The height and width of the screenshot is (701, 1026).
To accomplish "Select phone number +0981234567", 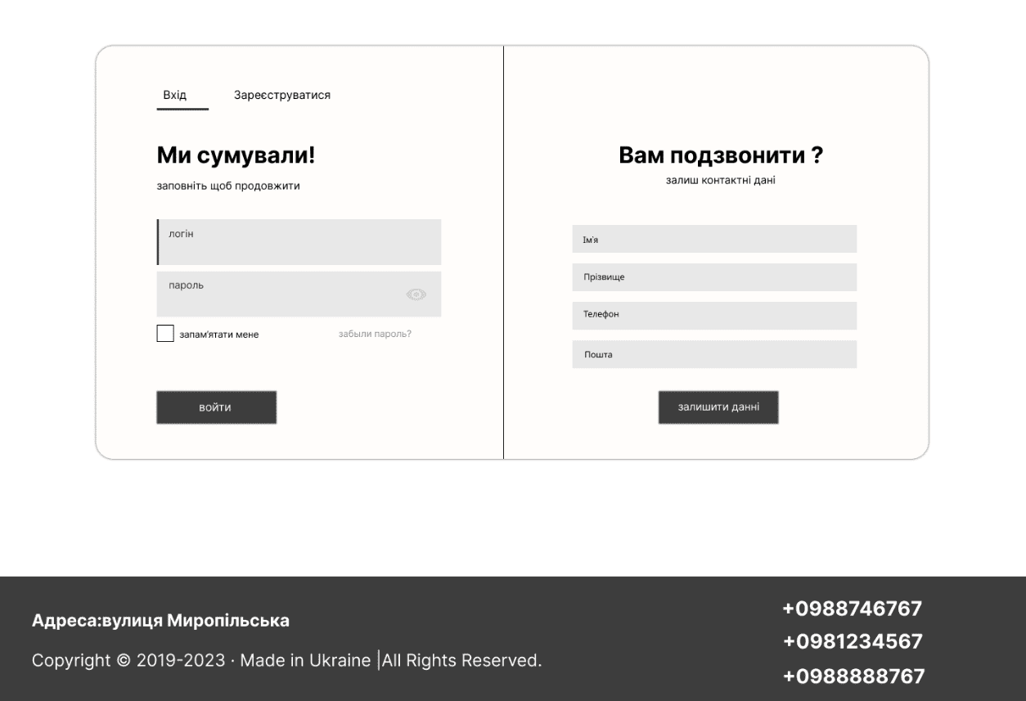I will coord(853,642).
